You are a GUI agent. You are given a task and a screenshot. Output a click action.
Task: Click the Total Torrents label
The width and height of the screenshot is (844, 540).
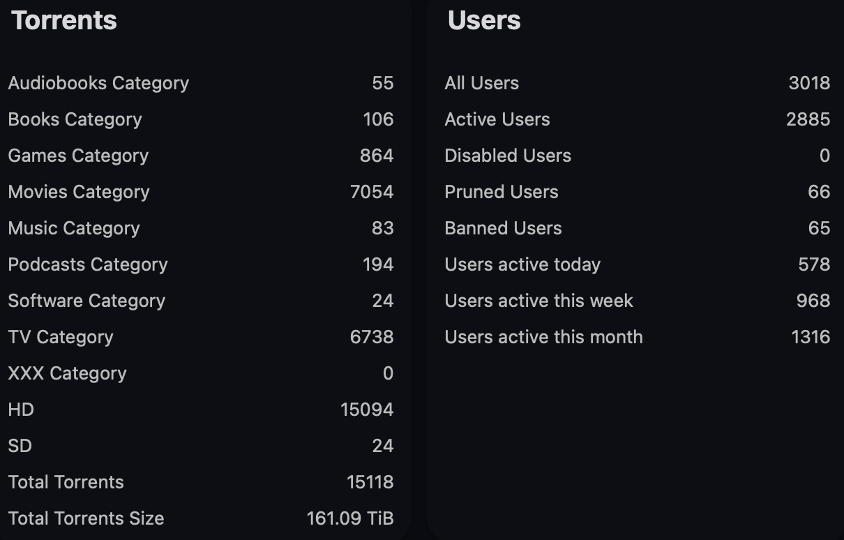click(x=66, y=482)
